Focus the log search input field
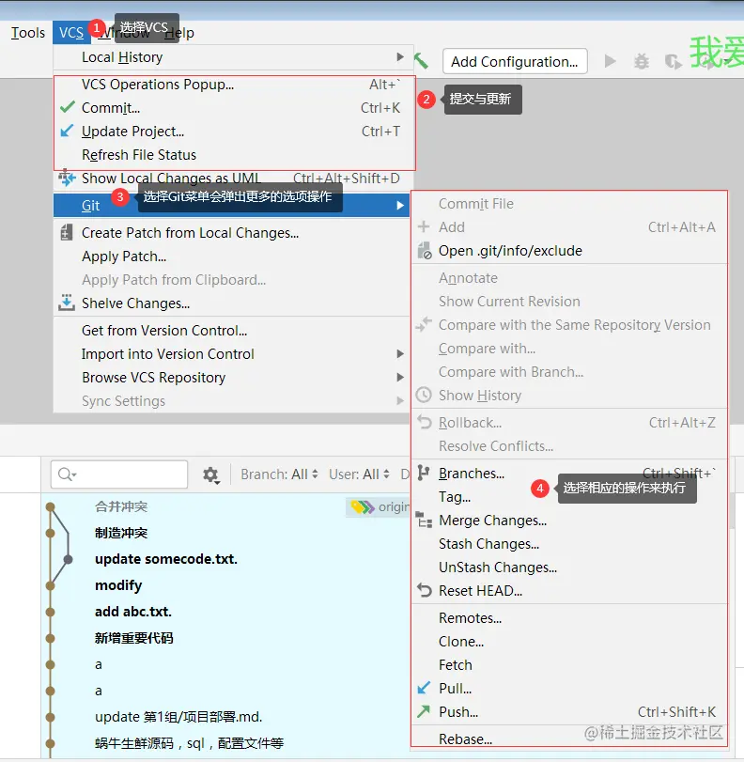This screenshot has height=762, width=744. 119,474
